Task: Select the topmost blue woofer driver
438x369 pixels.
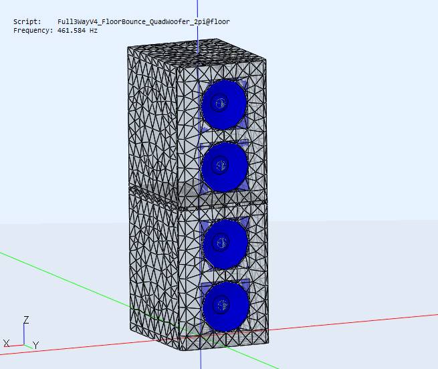Action: [x=224, y=105]
